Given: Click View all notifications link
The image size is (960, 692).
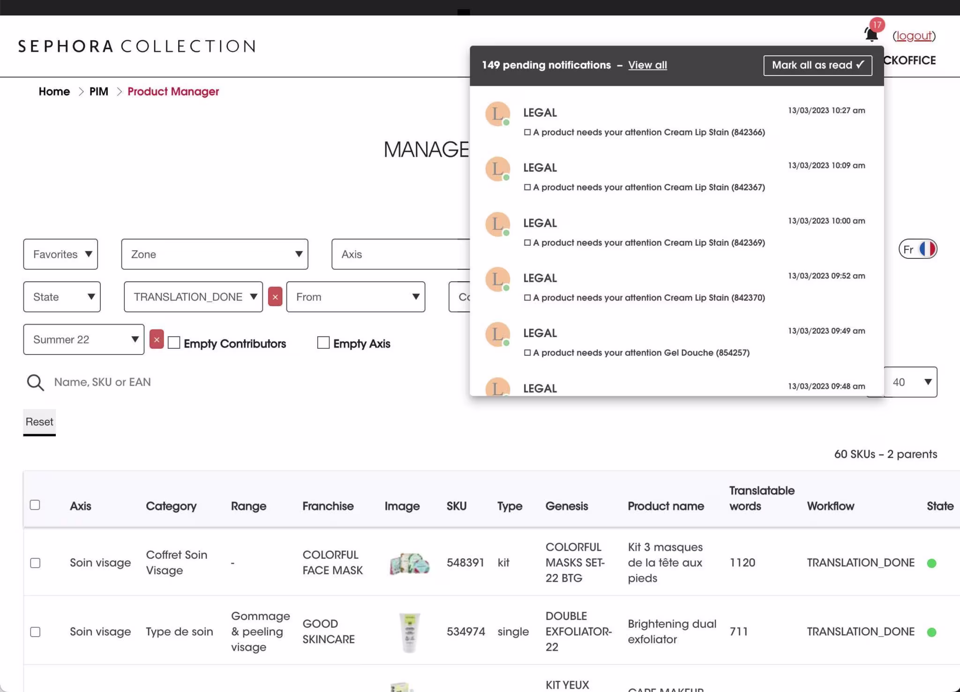Looking at the screenshot, I should pos(647,65).
